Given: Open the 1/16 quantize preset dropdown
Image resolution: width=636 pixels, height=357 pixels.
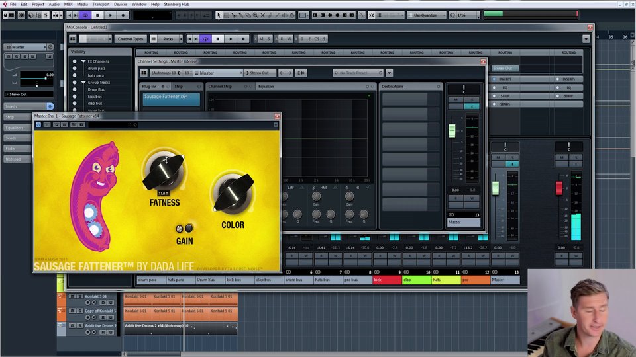Looking at the screenshot, I should 465,15.
